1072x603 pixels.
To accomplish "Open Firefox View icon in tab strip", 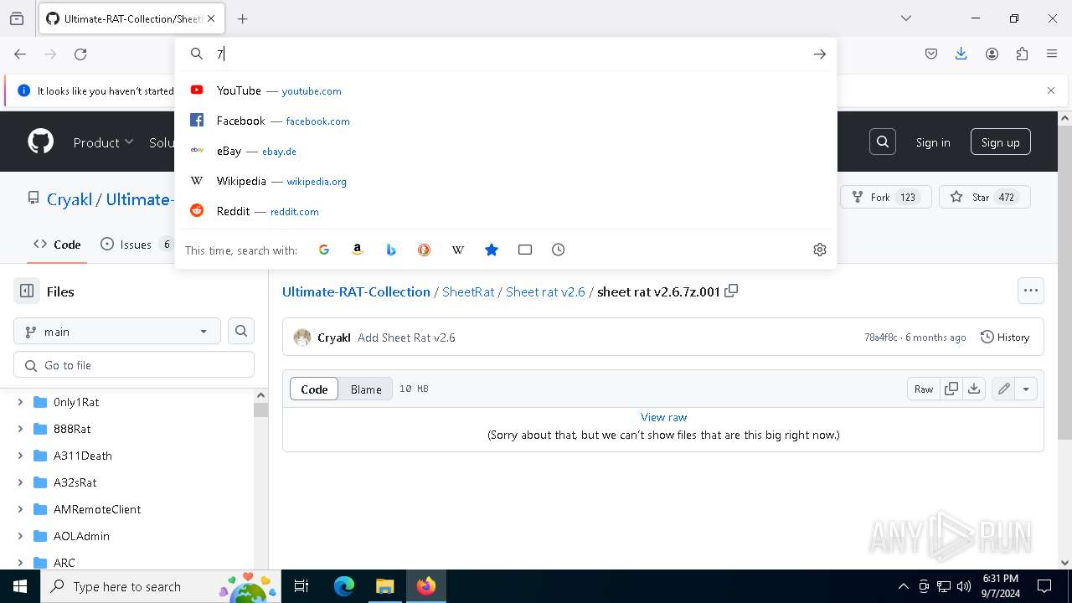I will coord(17,18).
